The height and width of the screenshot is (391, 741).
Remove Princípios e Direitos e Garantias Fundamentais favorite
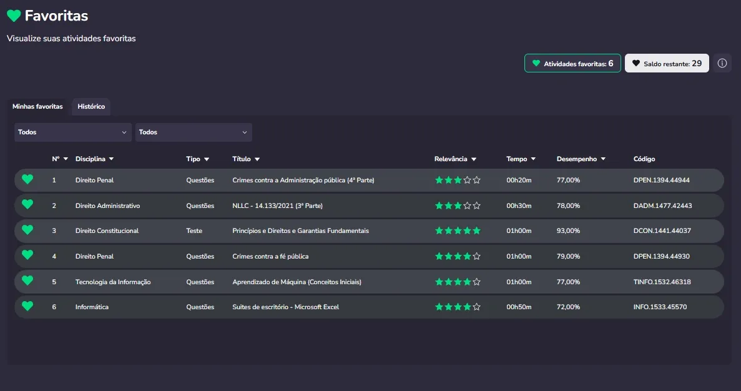click(x=27, y=230)
